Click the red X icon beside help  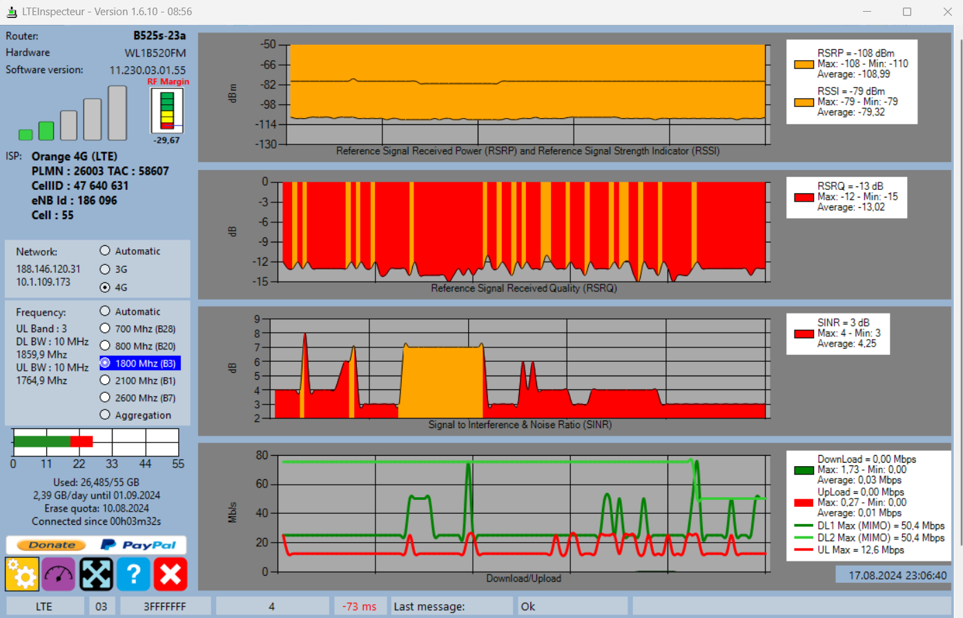[171, 574]
